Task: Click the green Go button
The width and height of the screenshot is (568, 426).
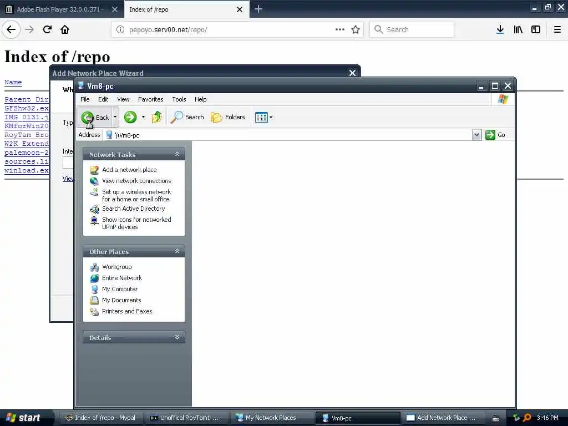Action: [495, 135]
